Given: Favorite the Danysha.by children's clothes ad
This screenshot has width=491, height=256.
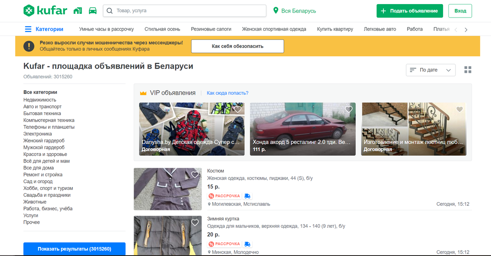Looking at the screenshot, I should pos(237,109).
